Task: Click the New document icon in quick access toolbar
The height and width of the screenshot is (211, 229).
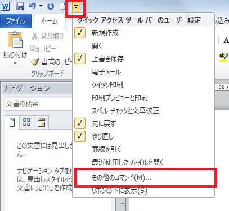Action: click(63, 6)
